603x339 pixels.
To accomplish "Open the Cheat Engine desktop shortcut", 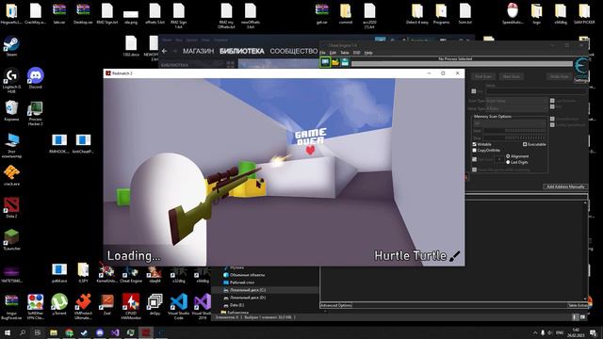I will pyautogui.click(x=131, y=274).
